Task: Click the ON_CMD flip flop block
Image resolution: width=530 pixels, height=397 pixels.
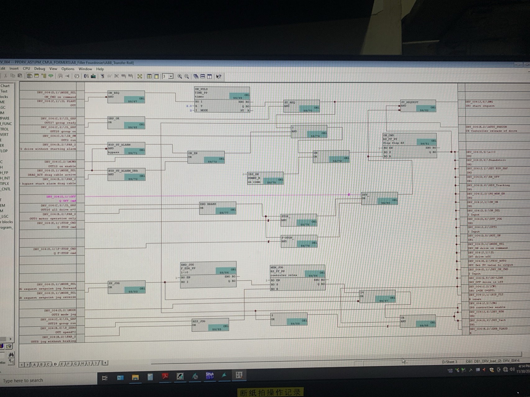Action: coord(409,146)
